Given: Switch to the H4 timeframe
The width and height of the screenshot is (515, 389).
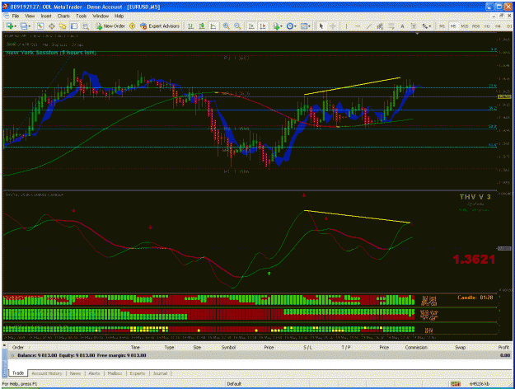Looking at the screenshot, I should pos(498,26).
